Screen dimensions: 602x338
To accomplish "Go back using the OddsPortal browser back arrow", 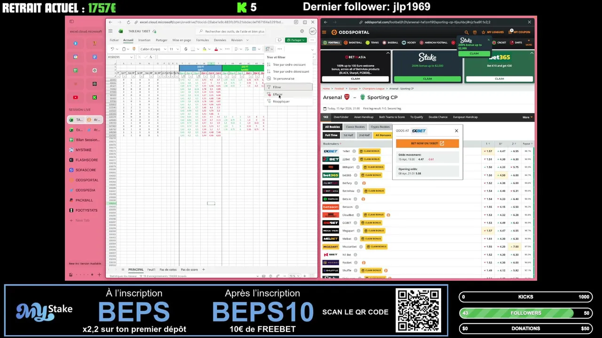I will [325, 22].
